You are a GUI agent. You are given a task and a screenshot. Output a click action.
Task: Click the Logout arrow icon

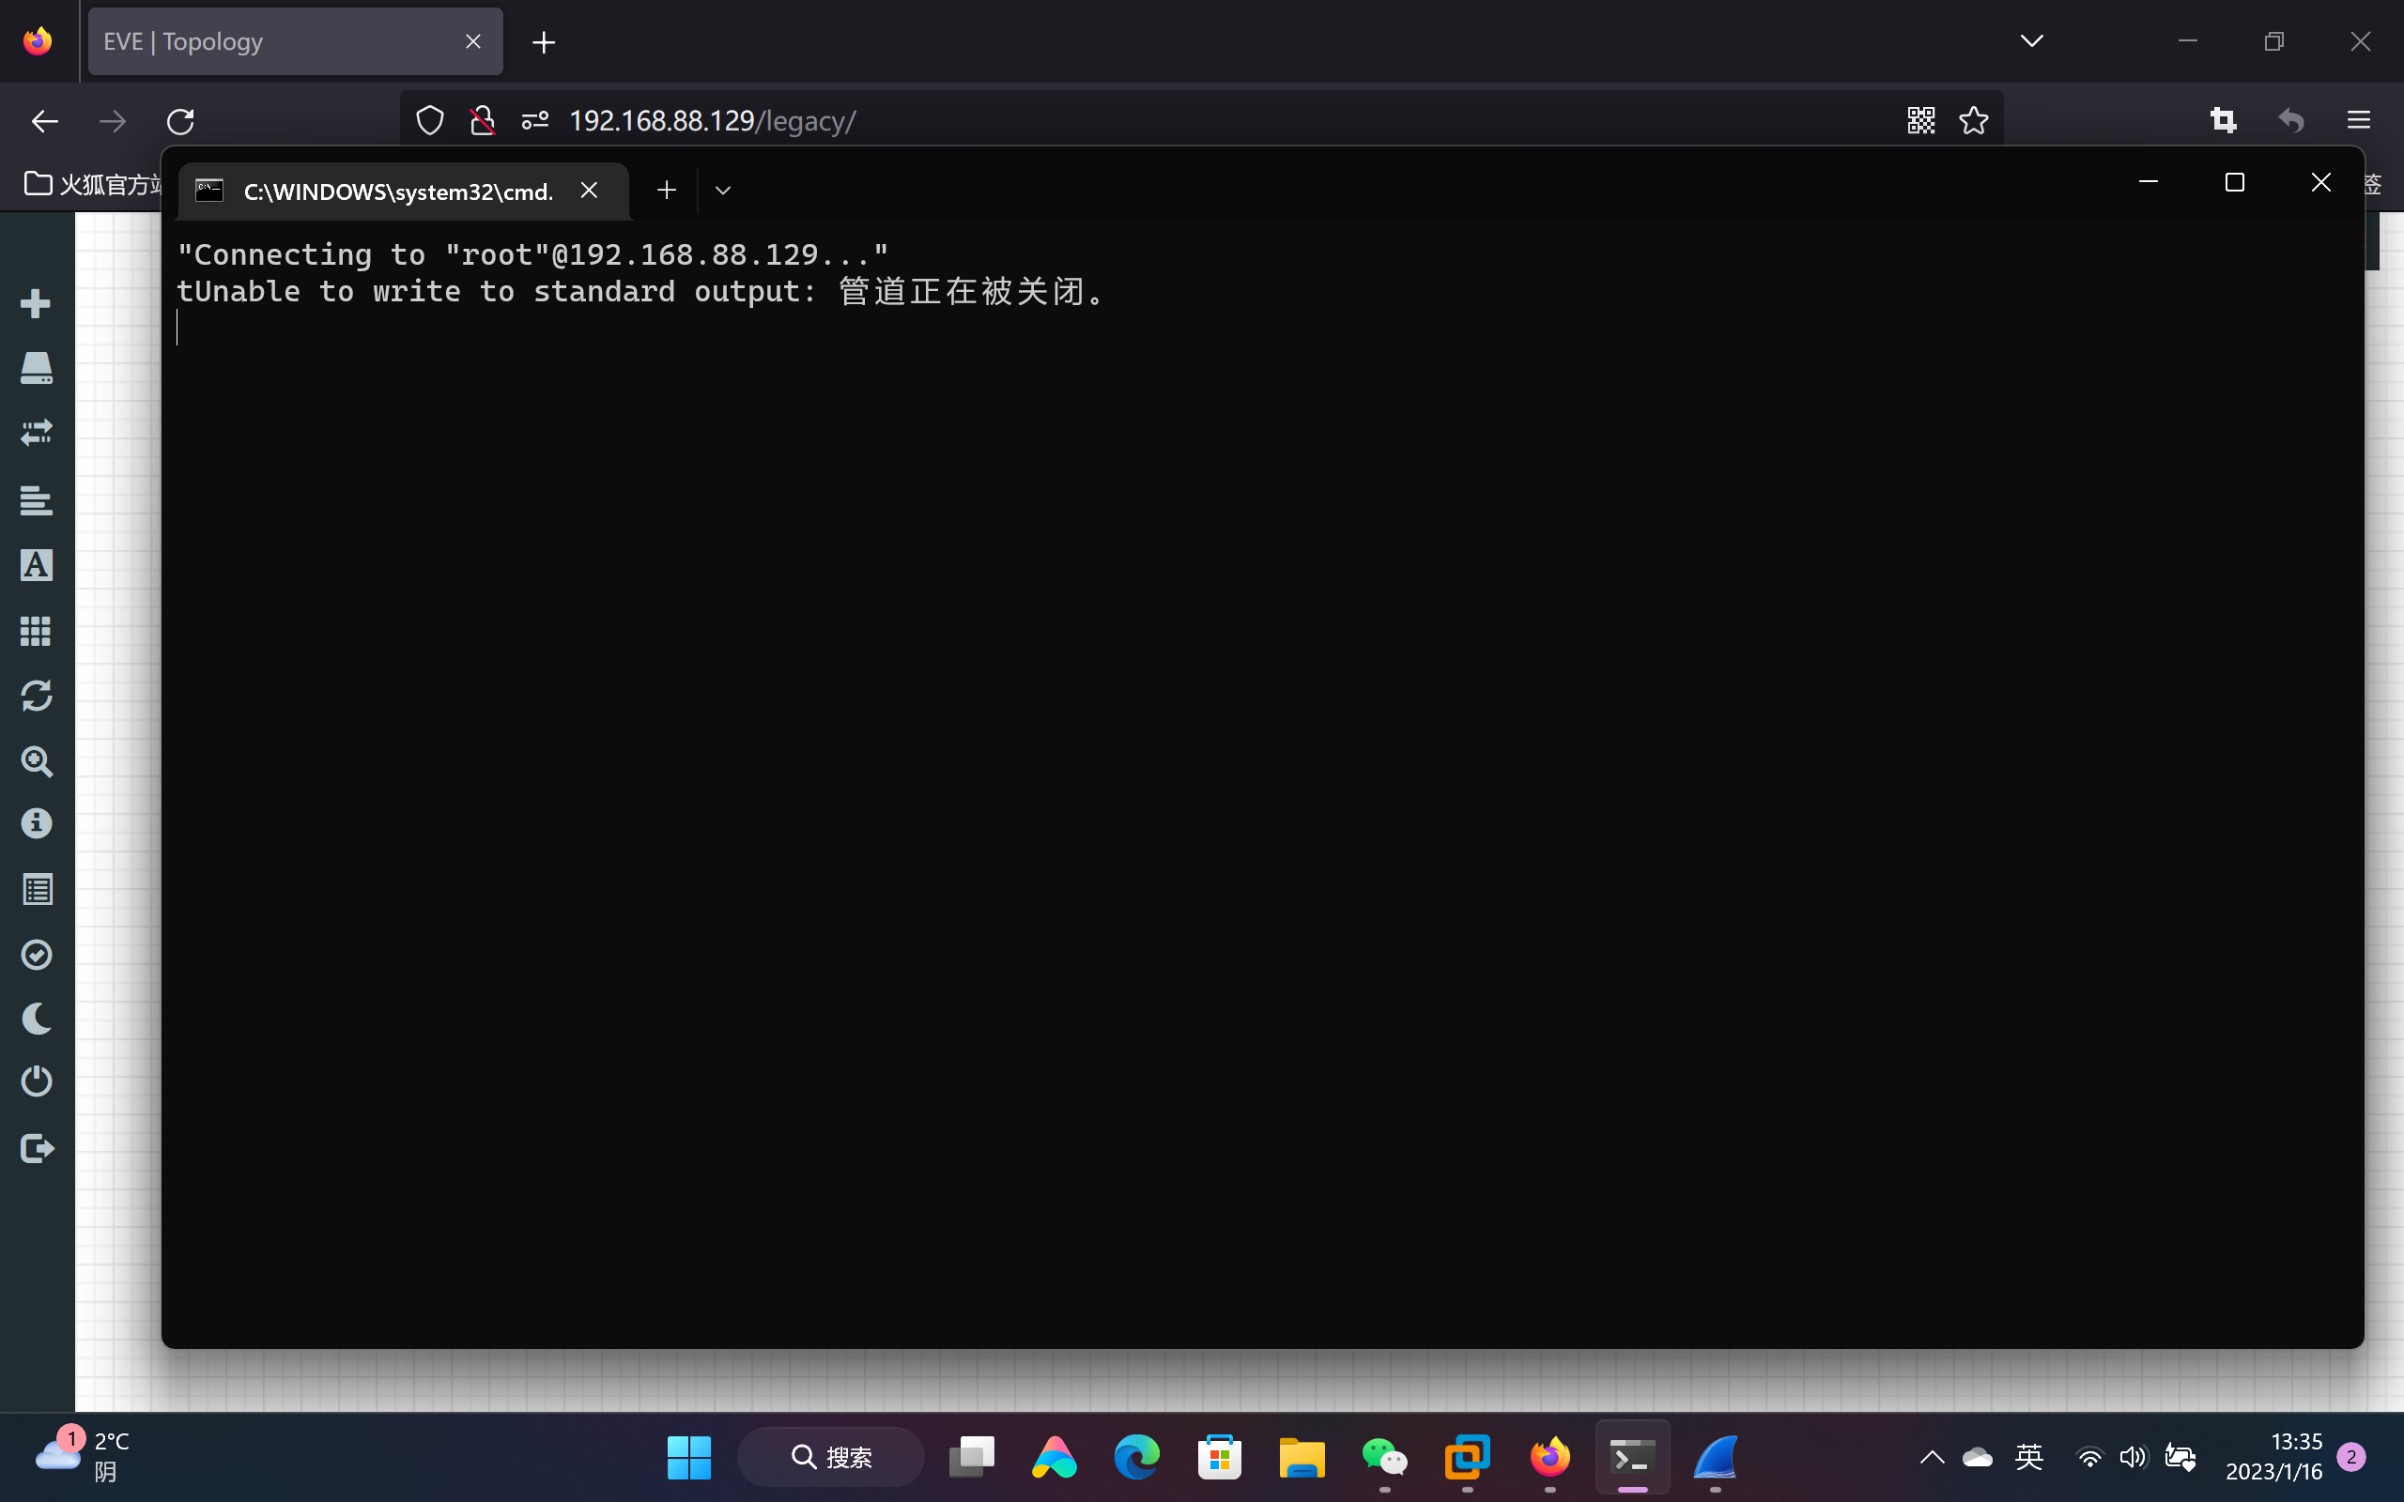[36, 1148]
